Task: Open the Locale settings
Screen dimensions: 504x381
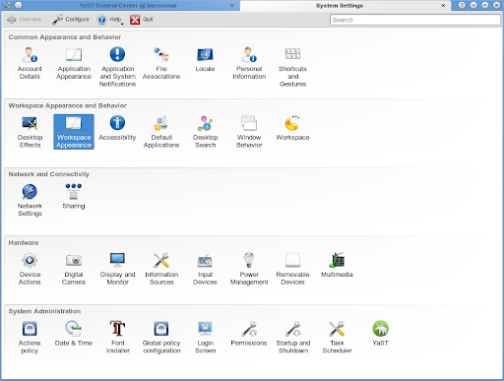Action: point(205,59)
